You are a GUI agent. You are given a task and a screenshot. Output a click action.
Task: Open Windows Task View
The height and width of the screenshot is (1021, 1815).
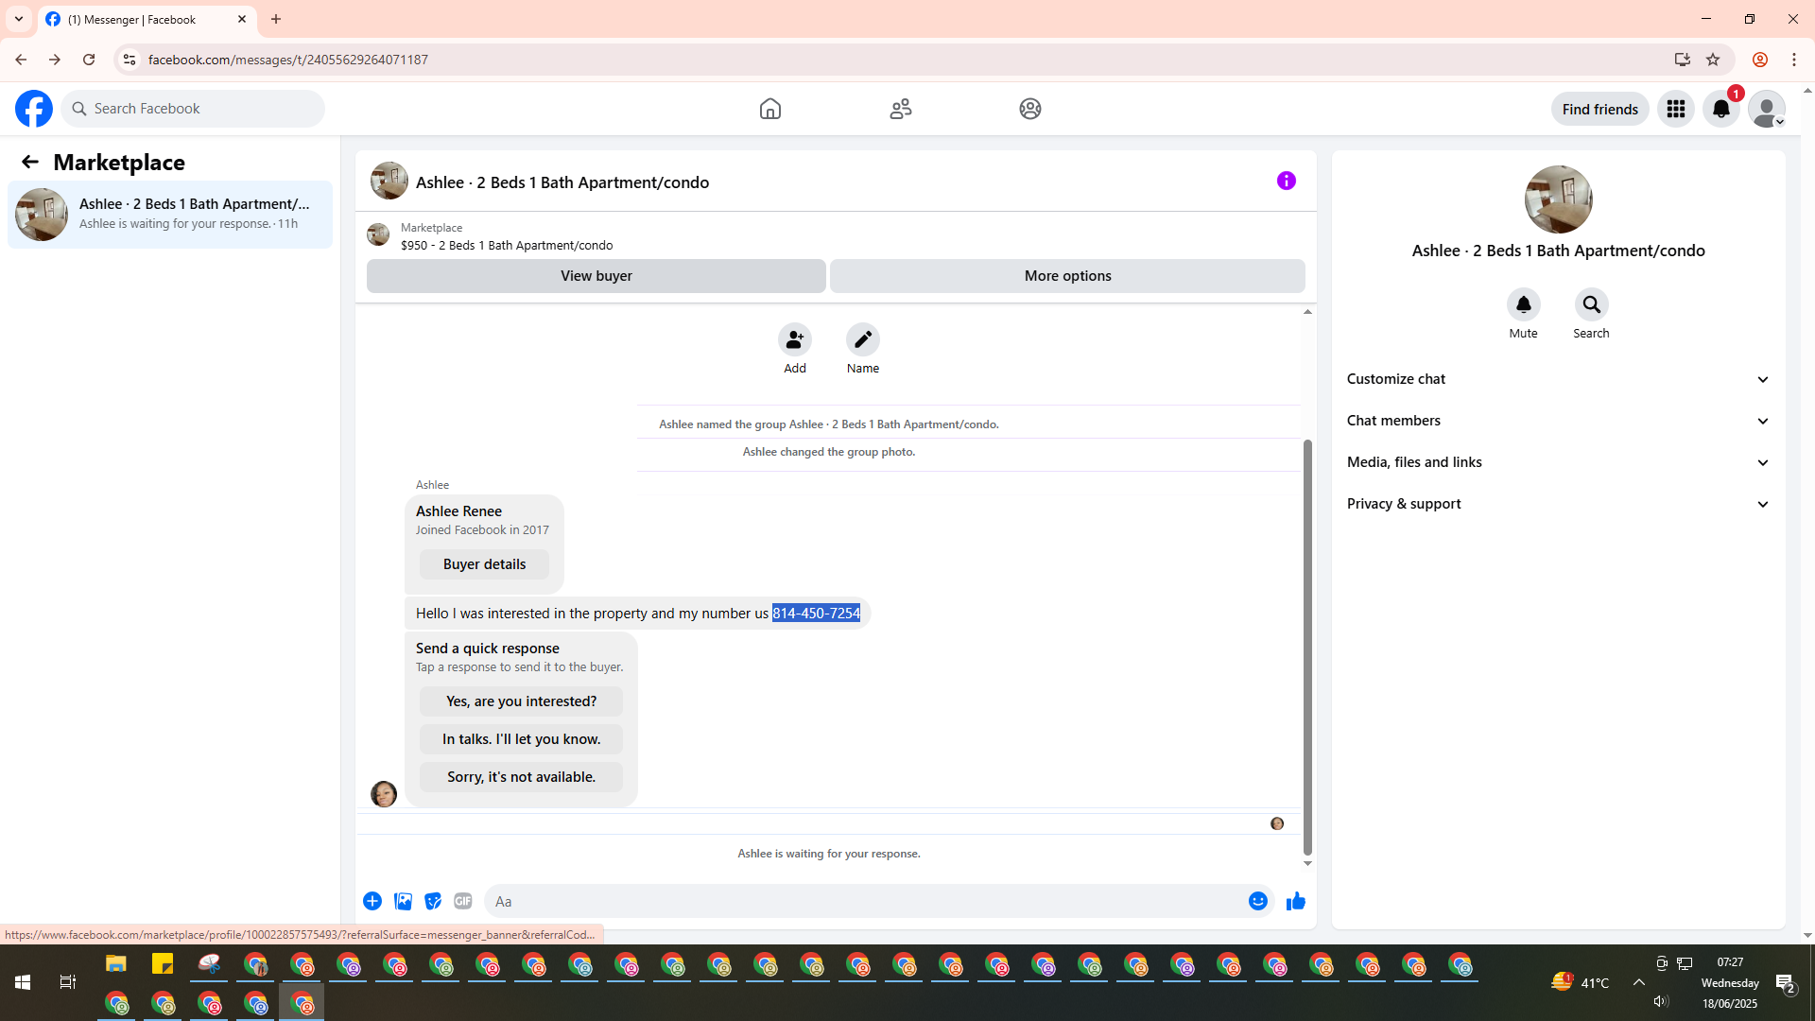coord(68,982)
